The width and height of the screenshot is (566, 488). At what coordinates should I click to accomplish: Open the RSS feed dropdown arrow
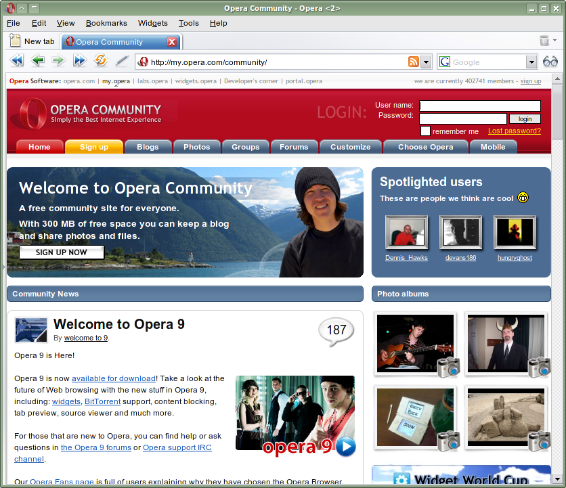point(424,61)
